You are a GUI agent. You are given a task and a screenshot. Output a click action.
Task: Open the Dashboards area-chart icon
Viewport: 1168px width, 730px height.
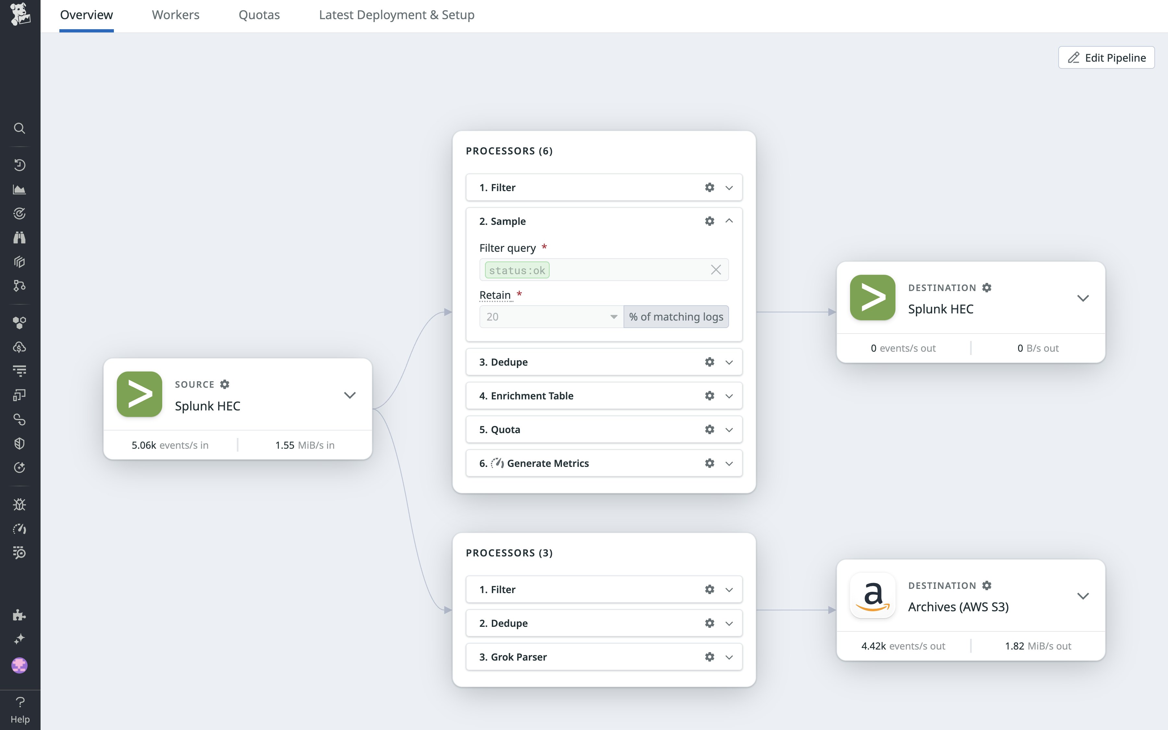click(19, 189)
